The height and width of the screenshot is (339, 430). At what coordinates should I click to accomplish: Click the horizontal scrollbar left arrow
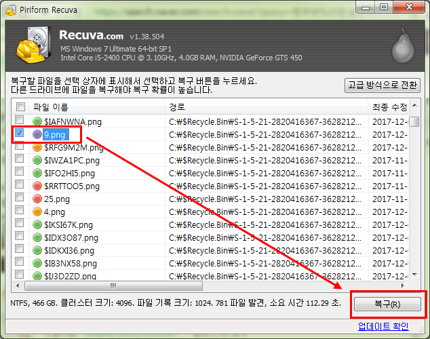[18, 286]
